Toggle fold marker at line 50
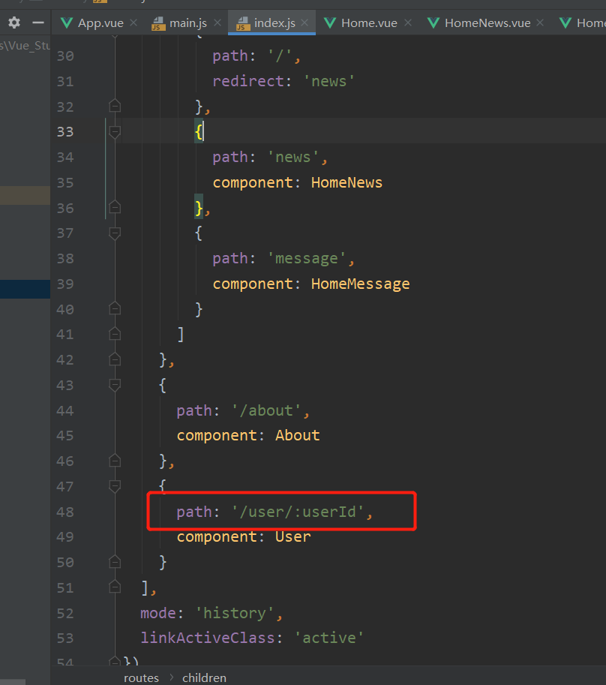The width and height of the screenshot is (606, 685). (115, 562)
